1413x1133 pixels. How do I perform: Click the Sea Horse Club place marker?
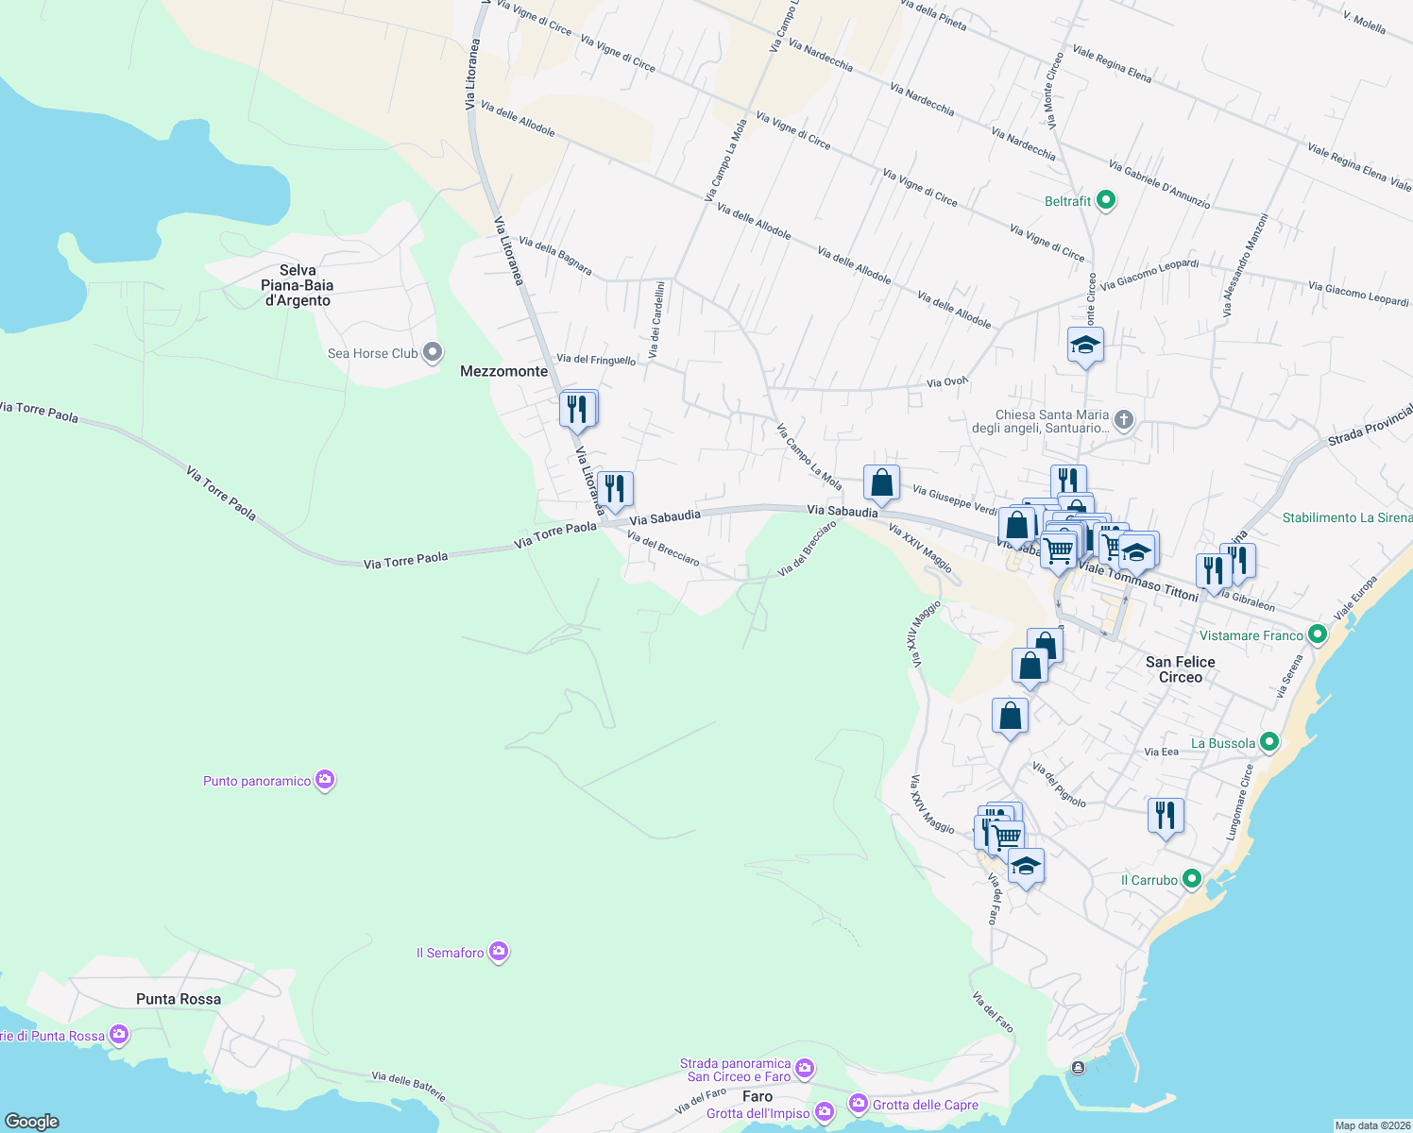click(x=433, y=351)
